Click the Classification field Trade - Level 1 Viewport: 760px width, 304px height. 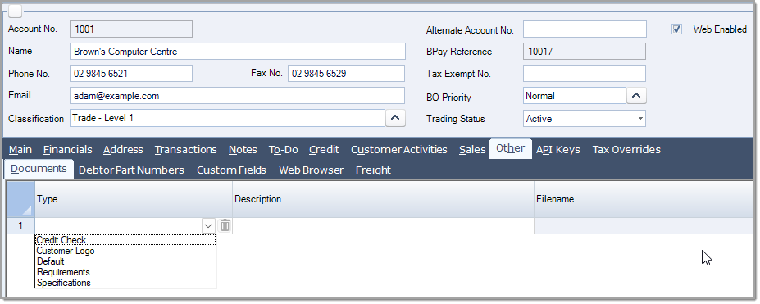pyautogui.click(x=227, y=118)
